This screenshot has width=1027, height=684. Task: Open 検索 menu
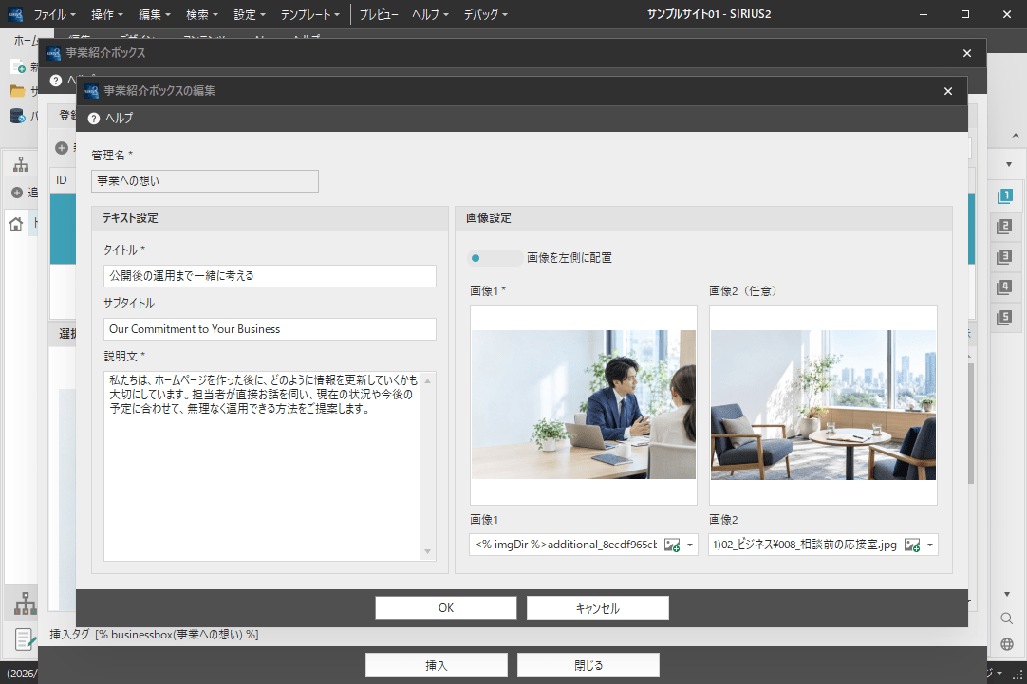coord(202,14)
